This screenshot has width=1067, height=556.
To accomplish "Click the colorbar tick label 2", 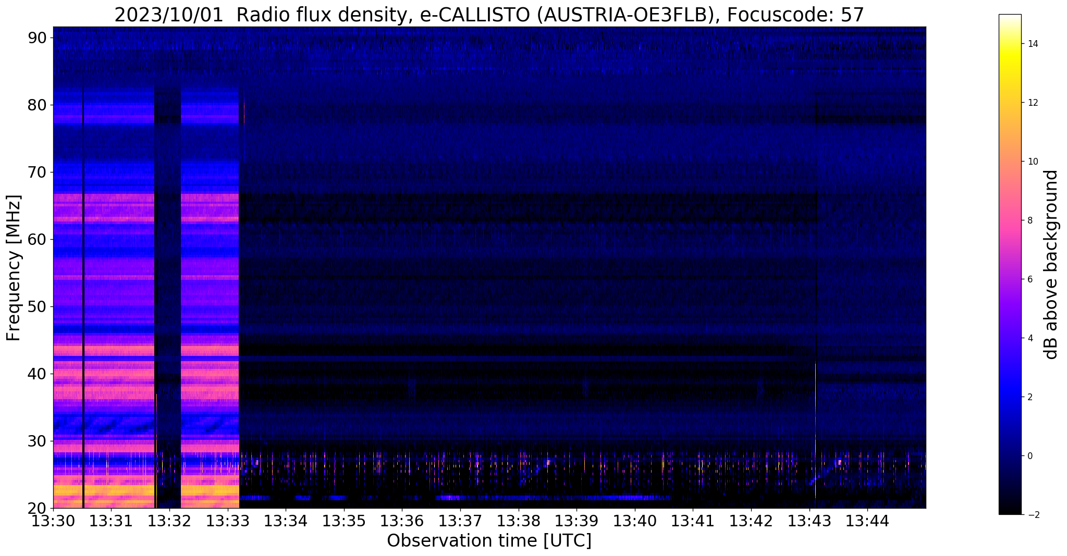I will [x=1030, y=397].
